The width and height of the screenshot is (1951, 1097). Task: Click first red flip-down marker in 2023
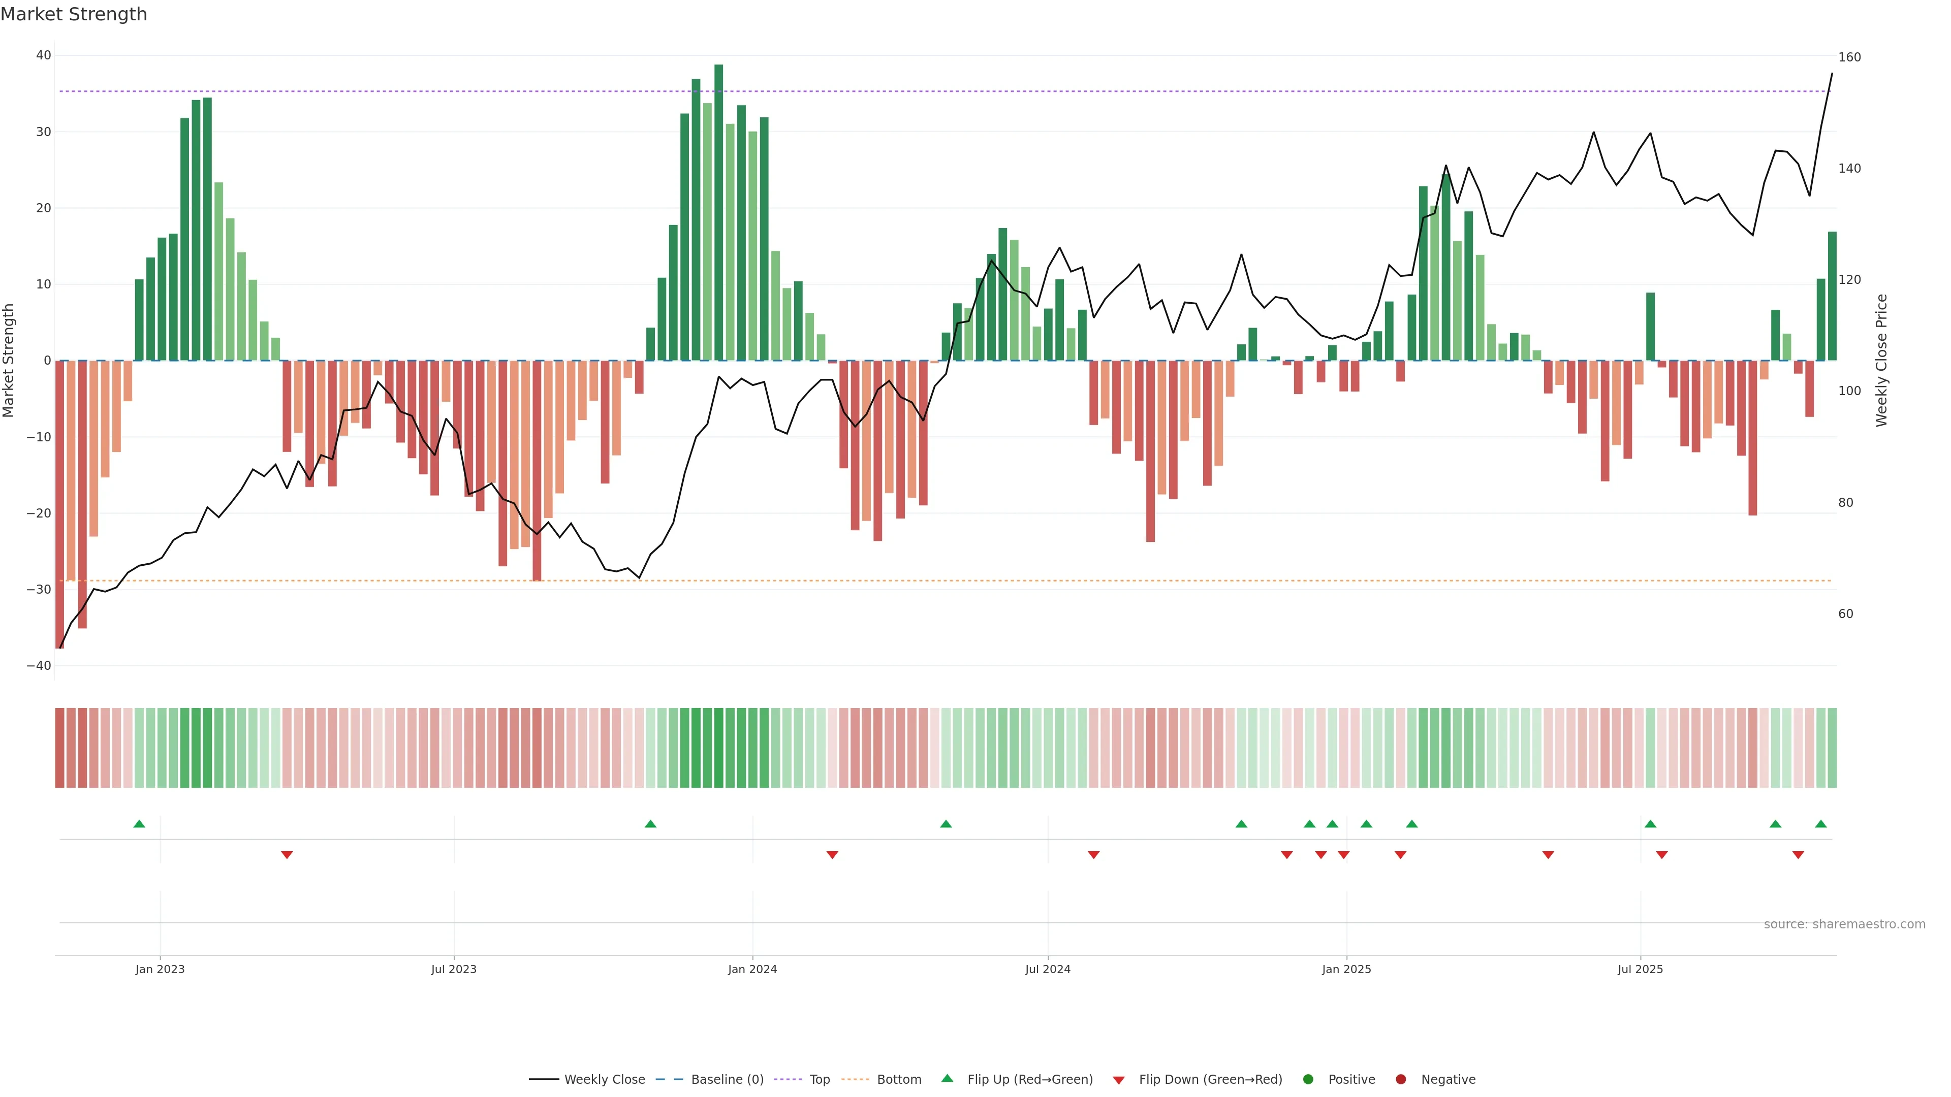[287, 855]
